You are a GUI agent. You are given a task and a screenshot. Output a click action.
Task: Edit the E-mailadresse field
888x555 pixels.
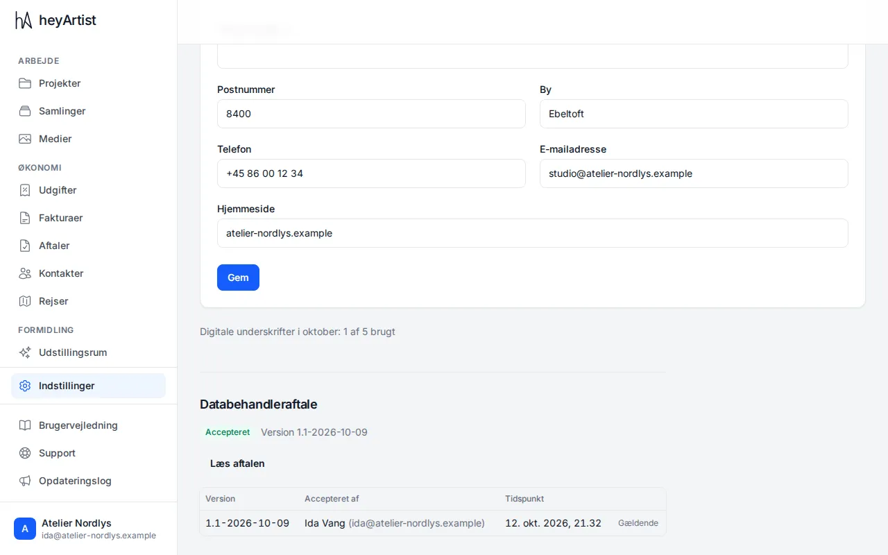(694, 173)
